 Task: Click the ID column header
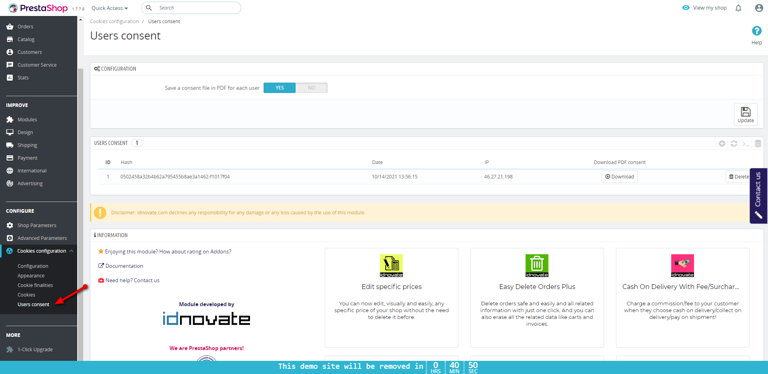click(108, 162)
